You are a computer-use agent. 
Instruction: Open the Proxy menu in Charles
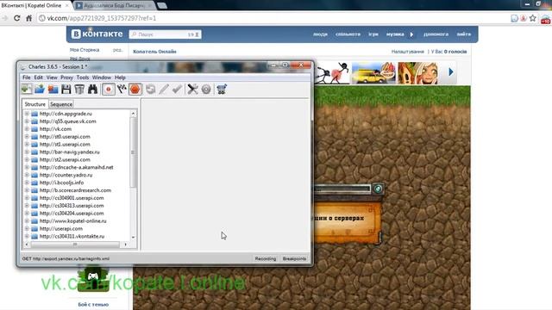pyautogui.click(x=66, y=77)
